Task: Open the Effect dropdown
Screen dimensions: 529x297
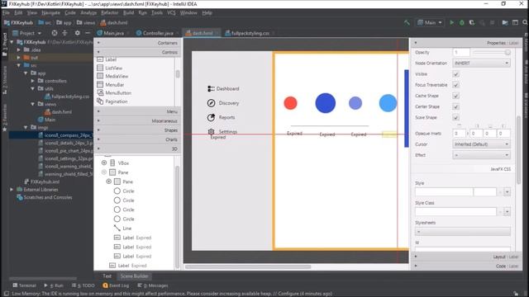Action: click(481, 155)
